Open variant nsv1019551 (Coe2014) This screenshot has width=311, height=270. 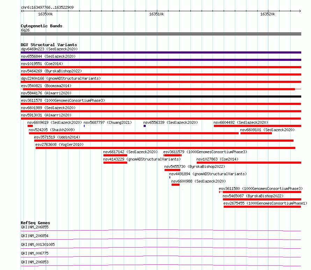[x=42, y=64]
